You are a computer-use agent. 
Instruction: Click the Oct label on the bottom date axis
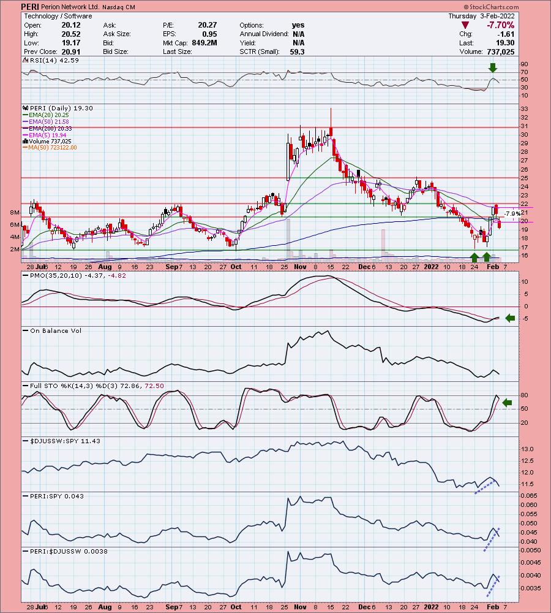(x=236, y=607)
